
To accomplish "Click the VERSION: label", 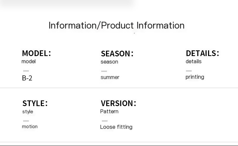I will [118, 103].
